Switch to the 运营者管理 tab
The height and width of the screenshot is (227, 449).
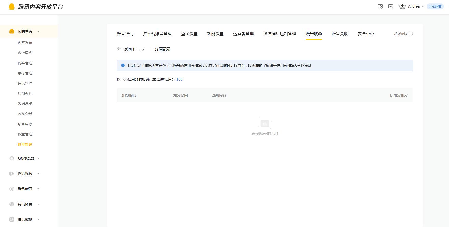[243, 34]
